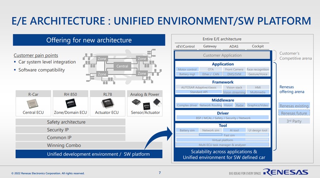Click the slide title 'E/E ARCHITECTURE' heading
Viewport: 320px width, 178px height.
pos(161,21)
